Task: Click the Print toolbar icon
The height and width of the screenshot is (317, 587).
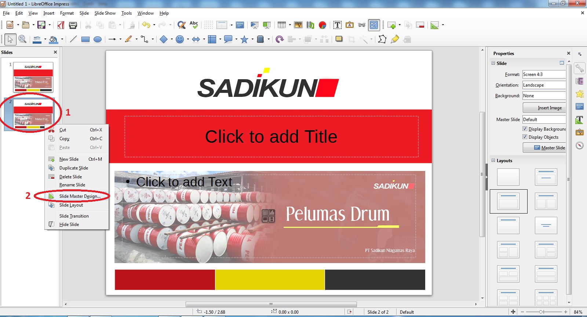Action: [x=73, y=25]
